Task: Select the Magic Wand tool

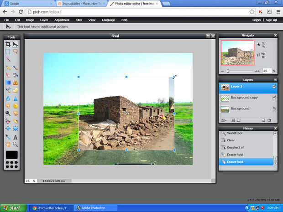Action: pos(8,59)
